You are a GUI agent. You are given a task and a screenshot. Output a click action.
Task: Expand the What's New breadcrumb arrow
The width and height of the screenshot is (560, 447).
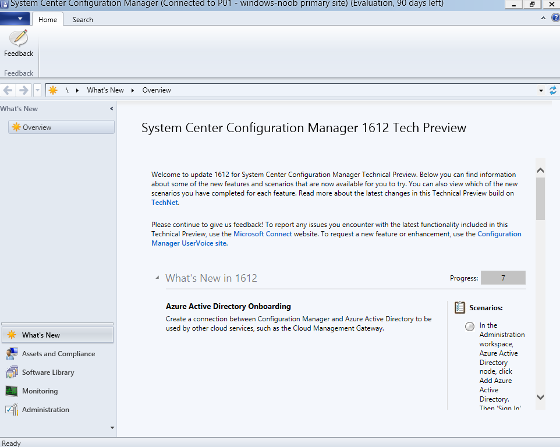tap(133, 90)
